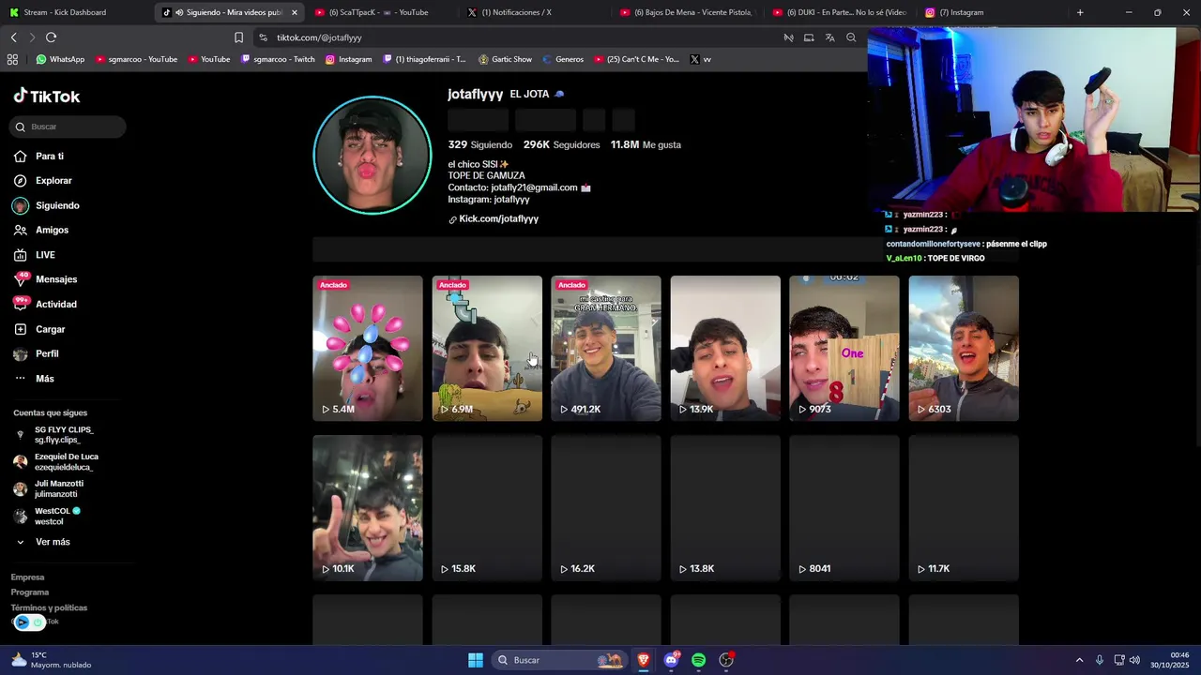Viewport: 1201px width, 675px height.
Task: Open pinned video with 491.2K views
Action: click(x=606, y=348)
